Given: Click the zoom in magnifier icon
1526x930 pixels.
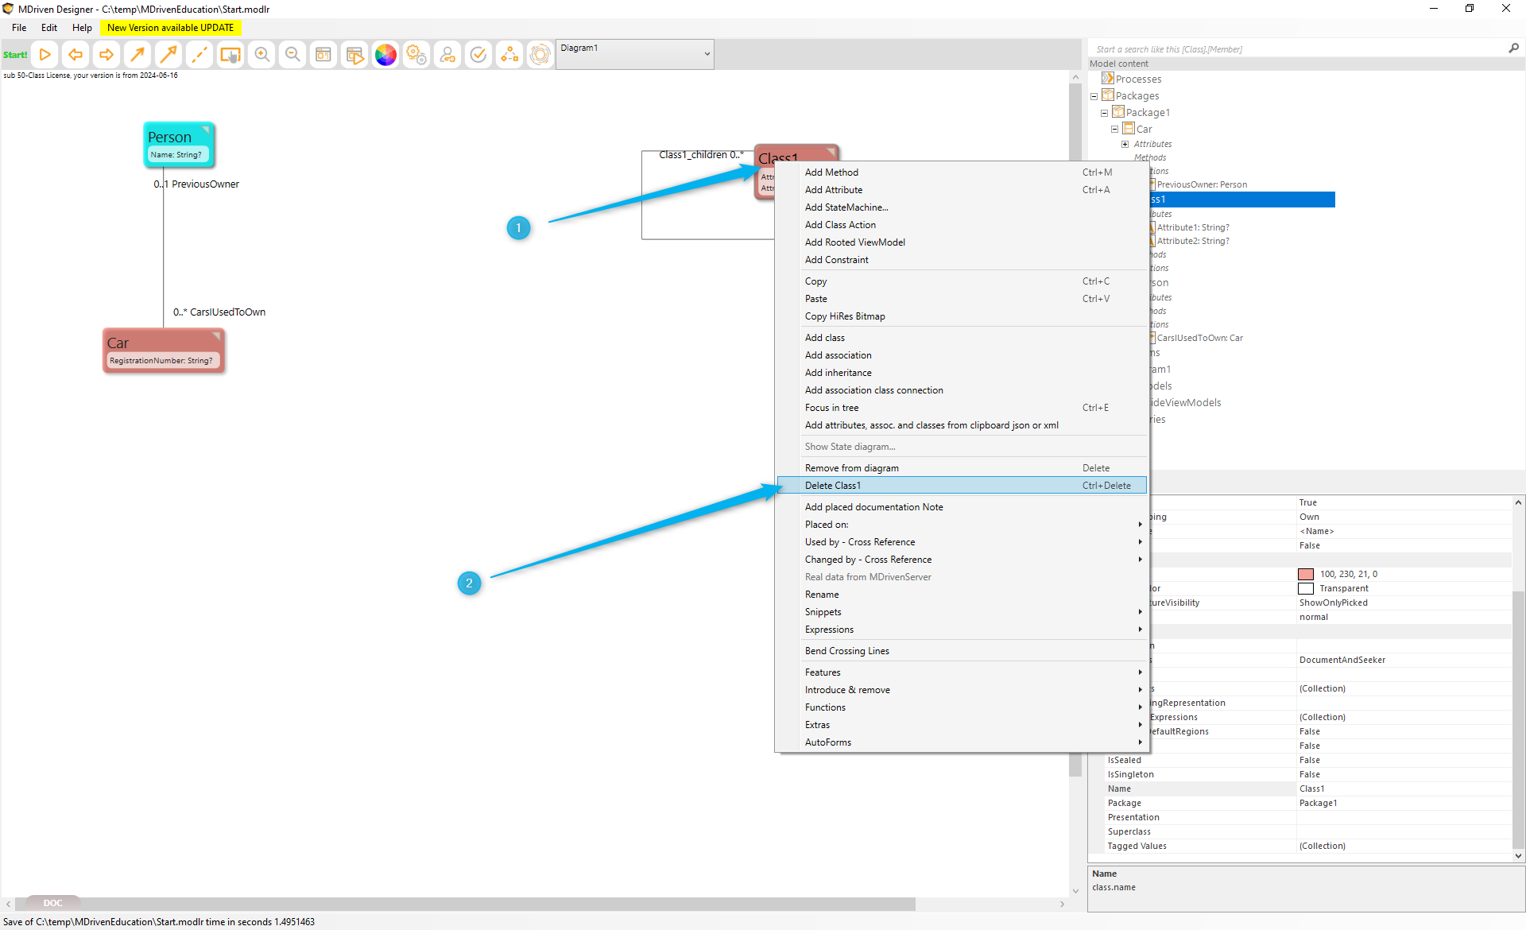Looking at the screenshot, I should click(261, 55).
